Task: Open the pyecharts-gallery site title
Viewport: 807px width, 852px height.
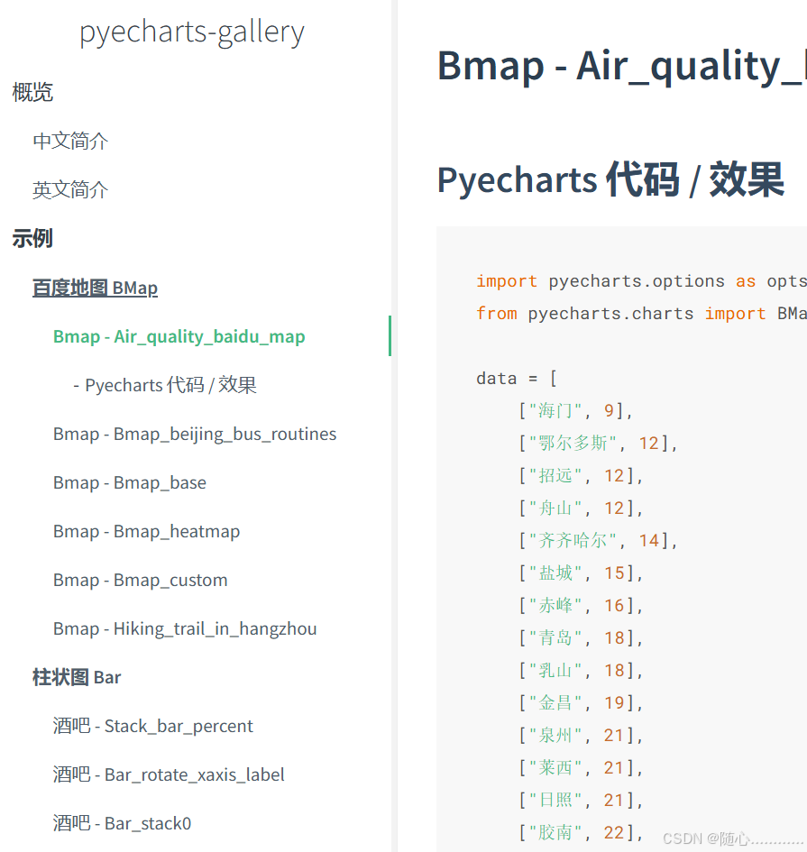Action: [192, 32]
